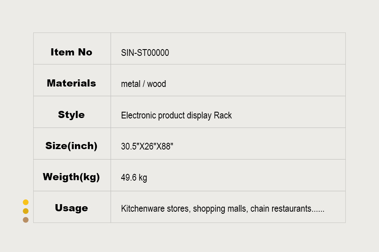
Task: Click the Style row label
Action: click(71, 115)
